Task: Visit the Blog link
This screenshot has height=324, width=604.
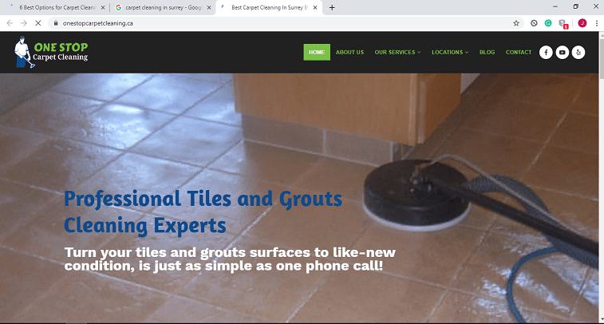Action: 487,53
